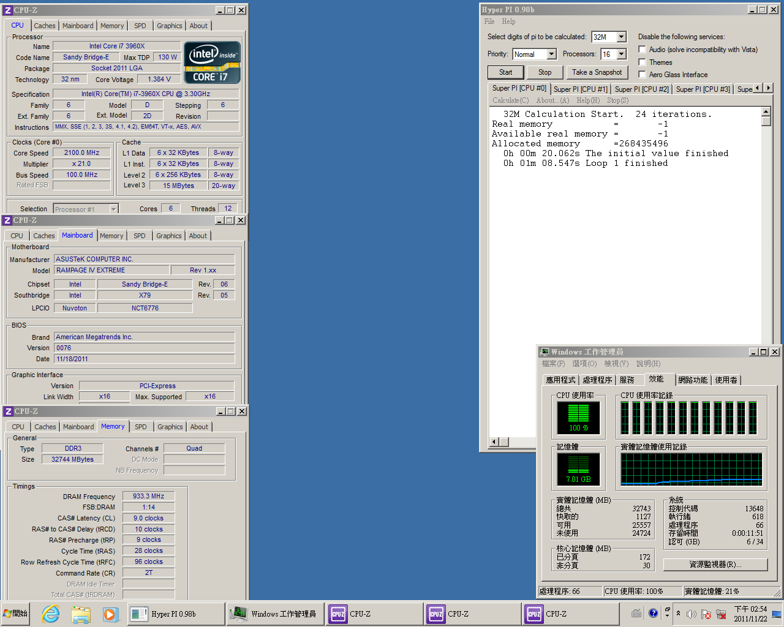Click the taskbar clock 下午 02:54

750,614
